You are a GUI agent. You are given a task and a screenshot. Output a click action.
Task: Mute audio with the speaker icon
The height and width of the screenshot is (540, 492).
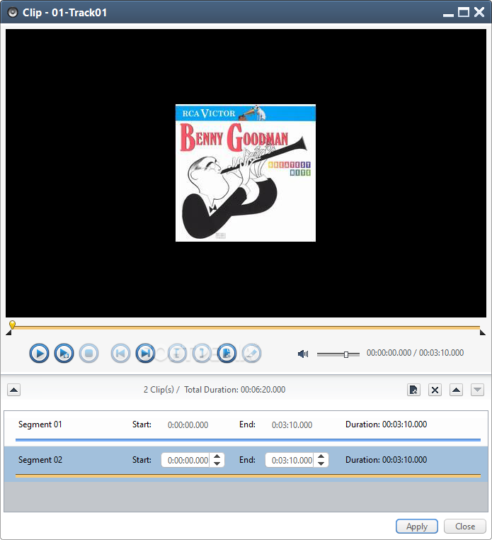tap(303, 354)
